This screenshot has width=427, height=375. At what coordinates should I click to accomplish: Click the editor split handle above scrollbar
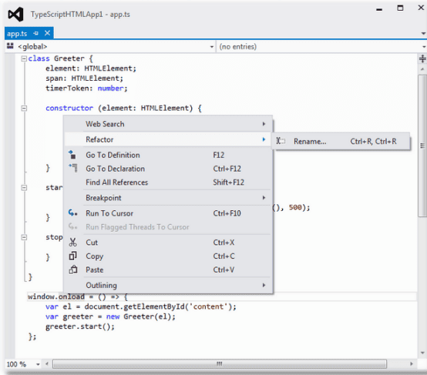point(422,59)
